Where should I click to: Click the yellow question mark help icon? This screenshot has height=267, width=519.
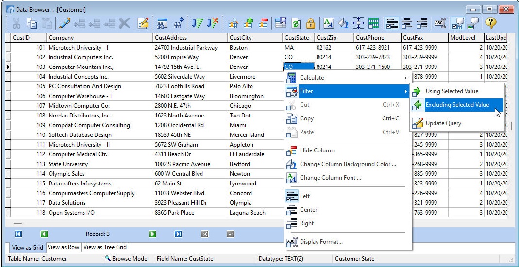pos(490,23)
